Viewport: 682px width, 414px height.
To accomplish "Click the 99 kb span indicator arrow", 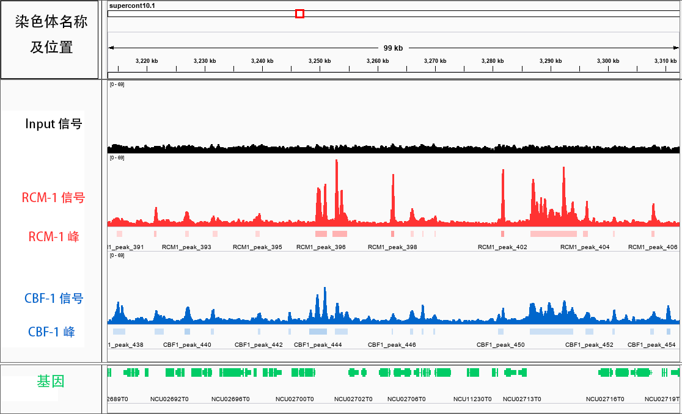I will pyautogui.click(x=393, y=47).
